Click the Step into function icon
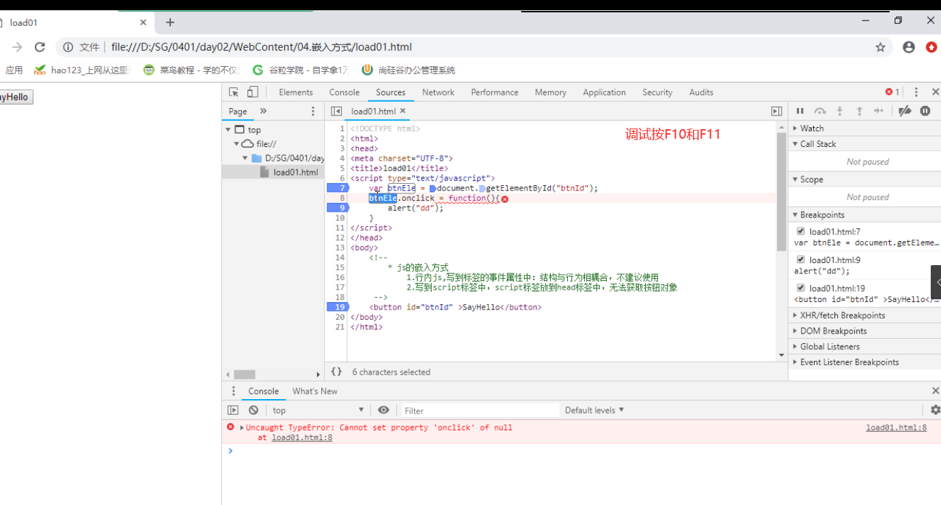 point(840,111)
